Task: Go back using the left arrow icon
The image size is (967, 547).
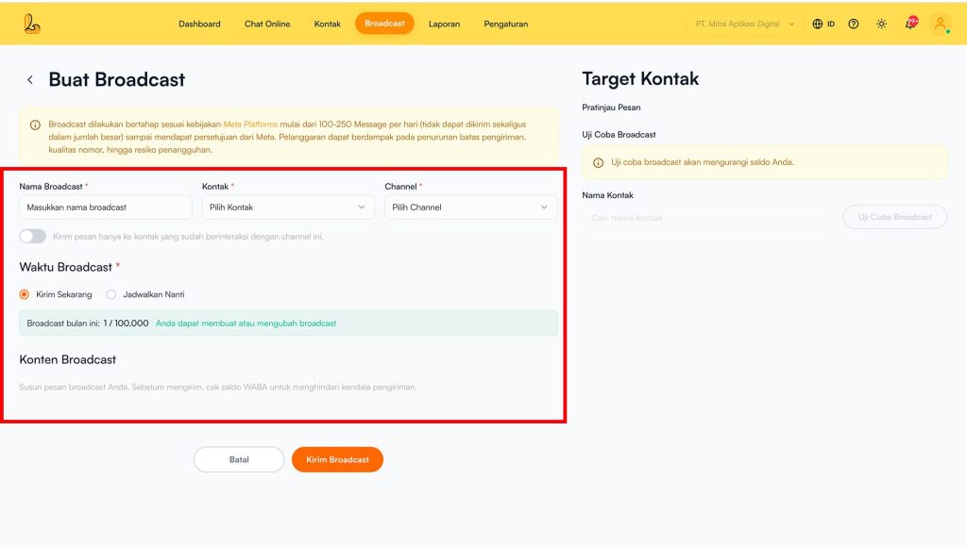Action: (x=30, y=80)
